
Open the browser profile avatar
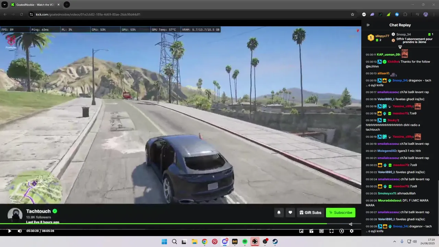pyautogui.click(x=426, y=14)
